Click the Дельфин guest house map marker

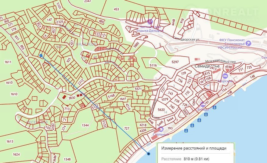pyautogui.click(x=150, y=21)
